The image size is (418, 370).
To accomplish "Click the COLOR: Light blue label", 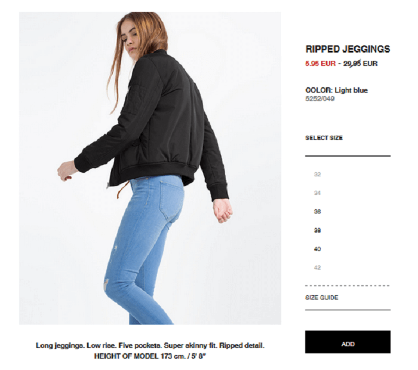I will [x=336, y=90].
